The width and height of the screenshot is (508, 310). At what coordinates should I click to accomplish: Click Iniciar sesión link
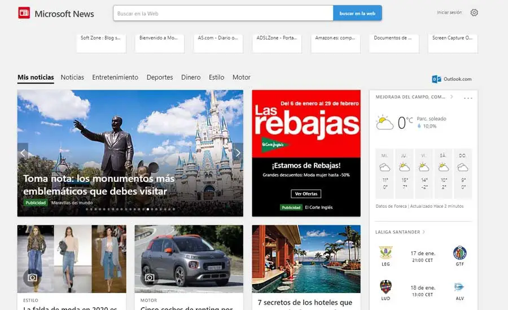tap(449, 12)
